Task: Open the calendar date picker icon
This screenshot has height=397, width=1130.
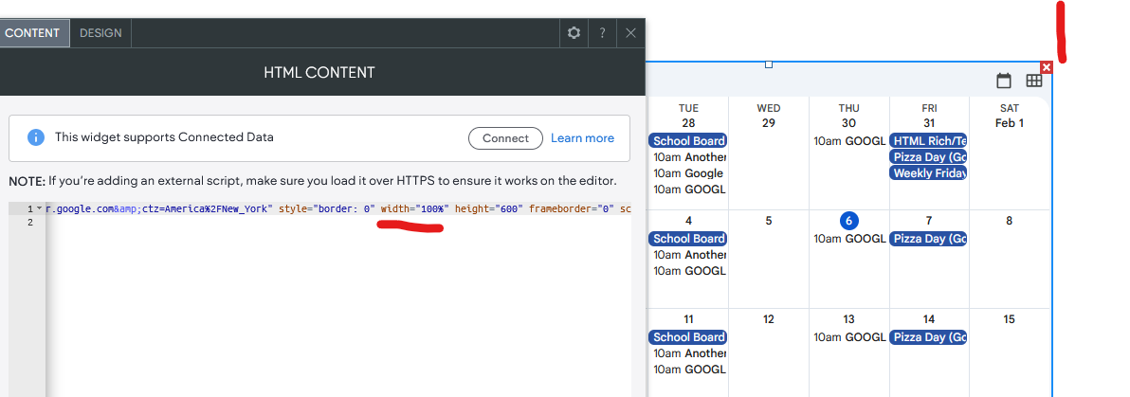Action: tap(1004, 81)
